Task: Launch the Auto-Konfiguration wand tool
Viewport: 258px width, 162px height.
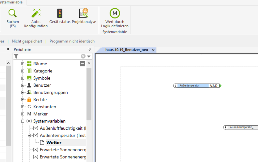Action: (36, 18)
